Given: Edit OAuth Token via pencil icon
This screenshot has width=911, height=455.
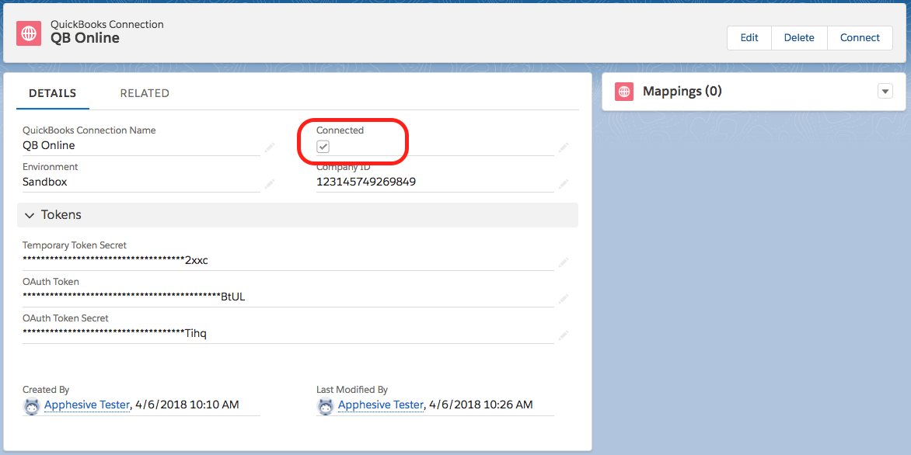Looking at the screenshot, I should pos(563,297).
